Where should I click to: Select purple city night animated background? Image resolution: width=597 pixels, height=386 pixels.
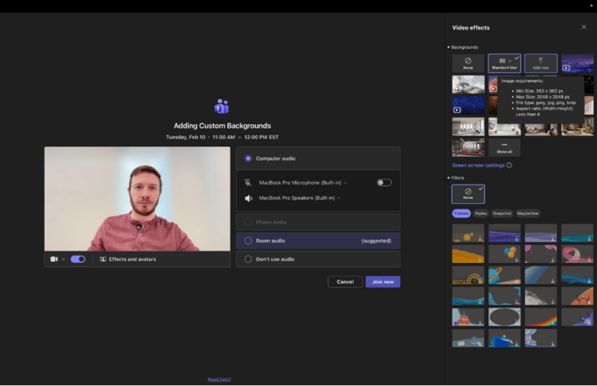[x=577, y=63]
